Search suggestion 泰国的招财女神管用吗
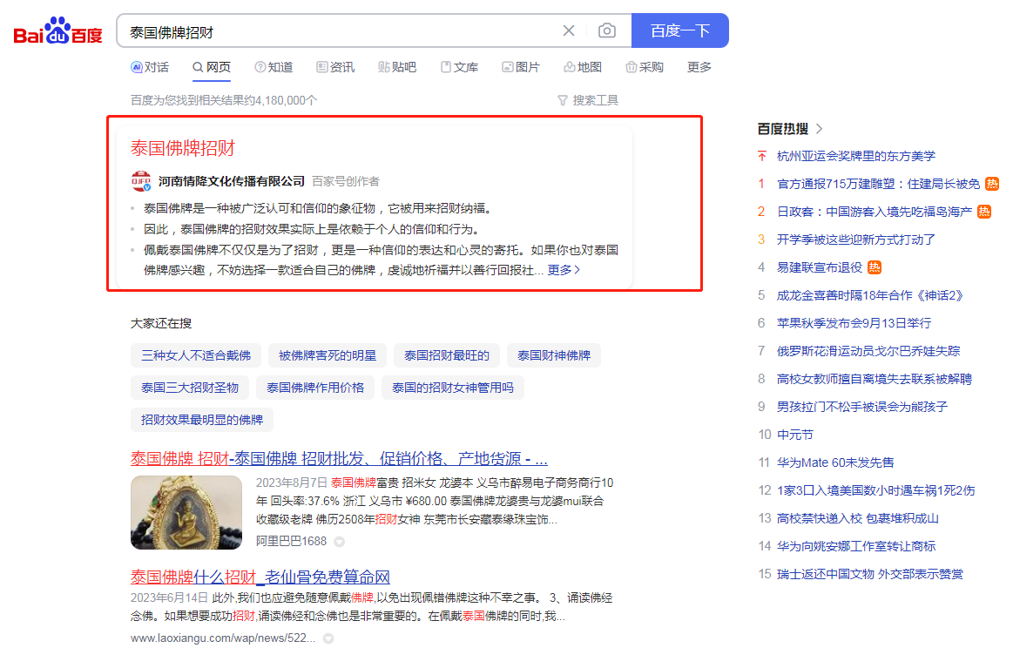 tap(452, 388)
